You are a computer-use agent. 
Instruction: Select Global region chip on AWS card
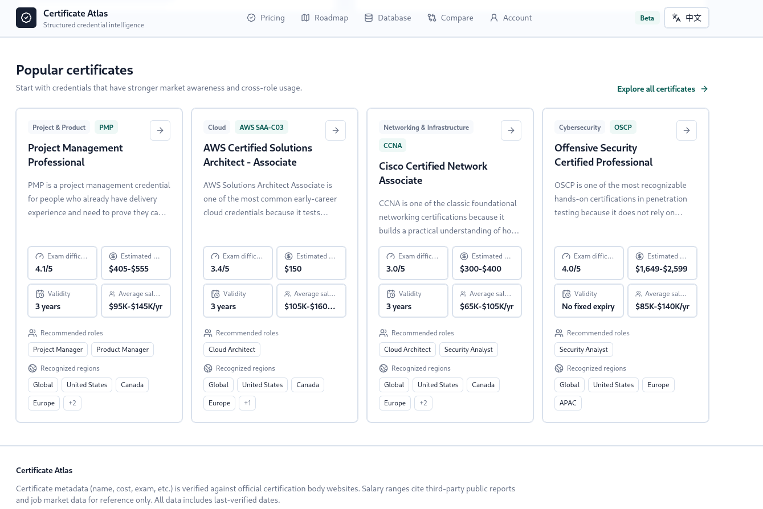coord(218,385)
